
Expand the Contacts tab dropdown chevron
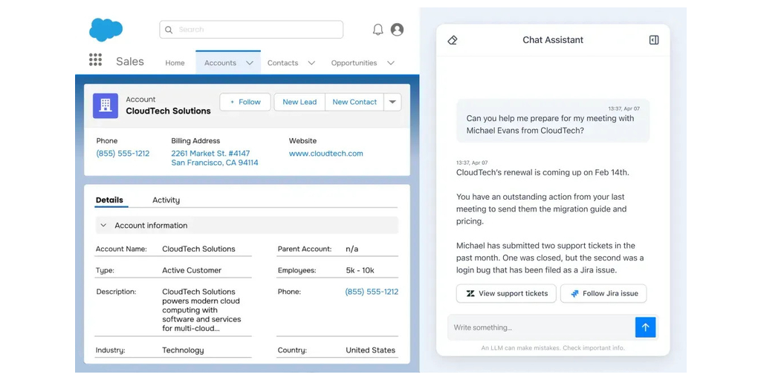pos(311,63)
